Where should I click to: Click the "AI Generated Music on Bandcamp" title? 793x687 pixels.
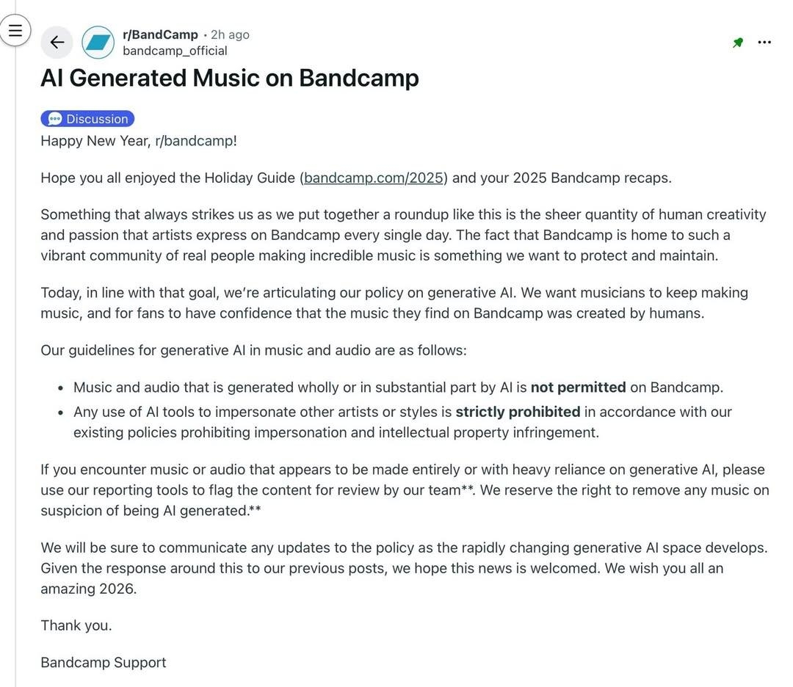[x=229, y=78]
